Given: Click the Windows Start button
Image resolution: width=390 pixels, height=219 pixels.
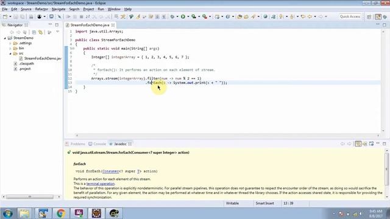Looking at the screenshot, I should [x=8, y=214].
